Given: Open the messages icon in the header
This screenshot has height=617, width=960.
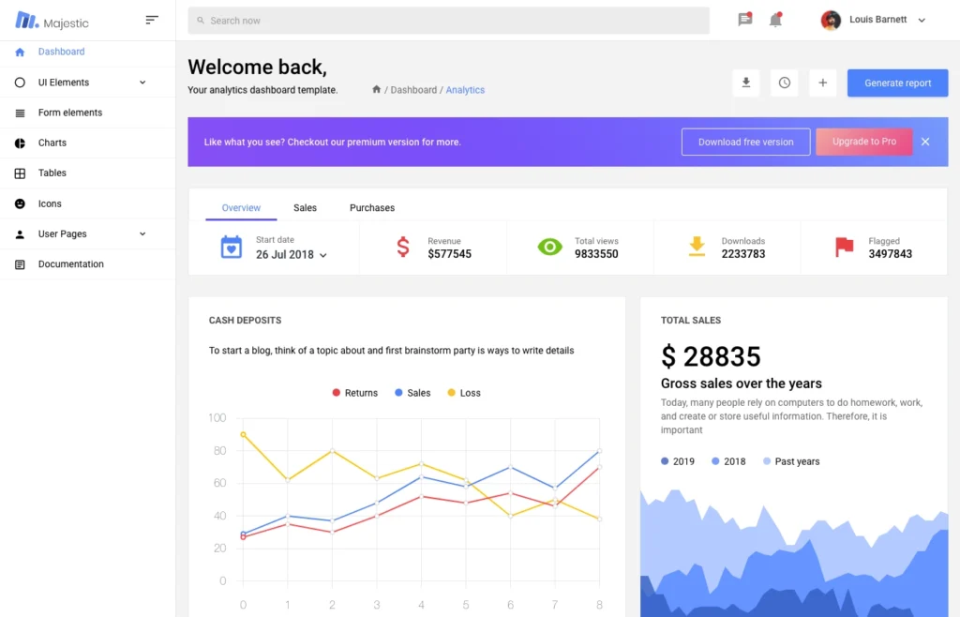Looking at the screenshot, I should (744, 20).
